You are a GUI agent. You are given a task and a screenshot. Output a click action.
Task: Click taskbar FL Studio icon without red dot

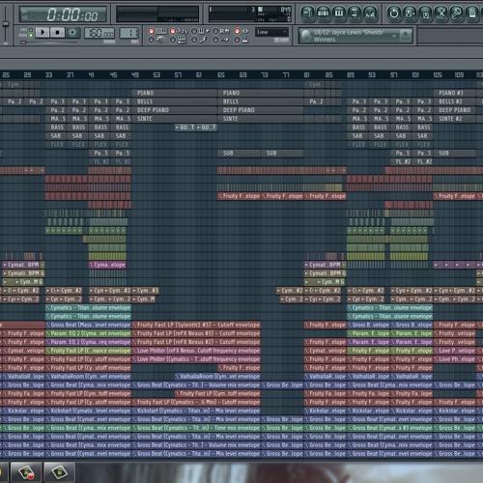pyautogui.click(x=60, y=472)
